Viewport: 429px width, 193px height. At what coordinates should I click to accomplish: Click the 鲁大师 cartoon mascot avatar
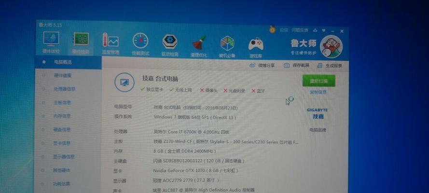coord(332,47)
